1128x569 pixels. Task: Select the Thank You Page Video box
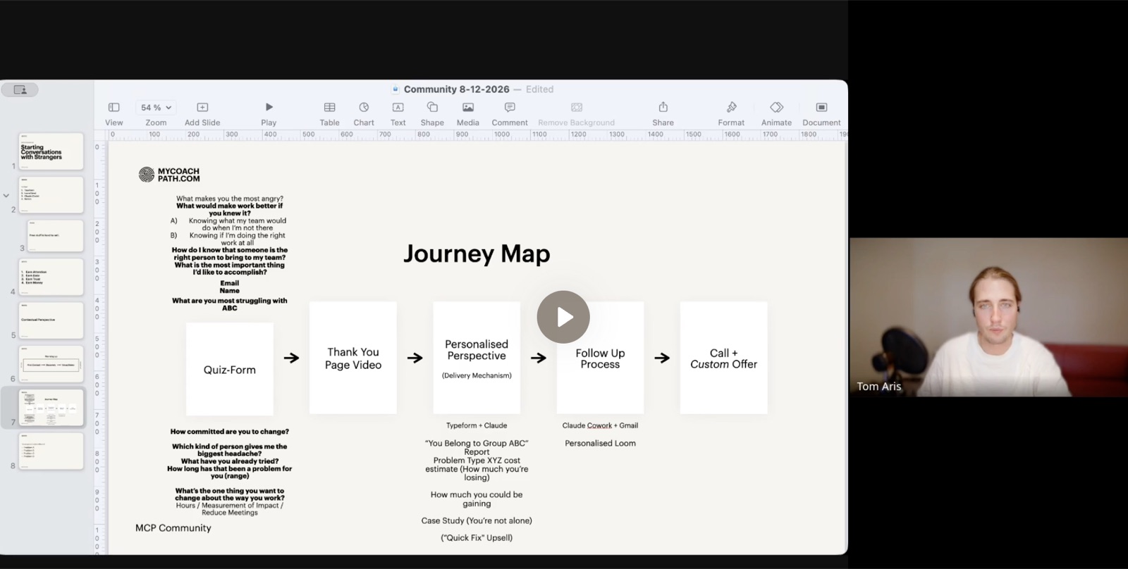(x=353, y=358)
